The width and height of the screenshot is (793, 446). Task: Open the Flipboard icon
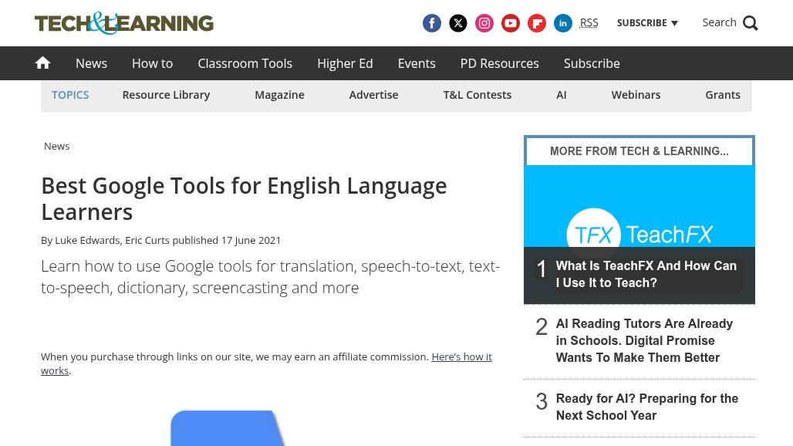coord(537,23)
